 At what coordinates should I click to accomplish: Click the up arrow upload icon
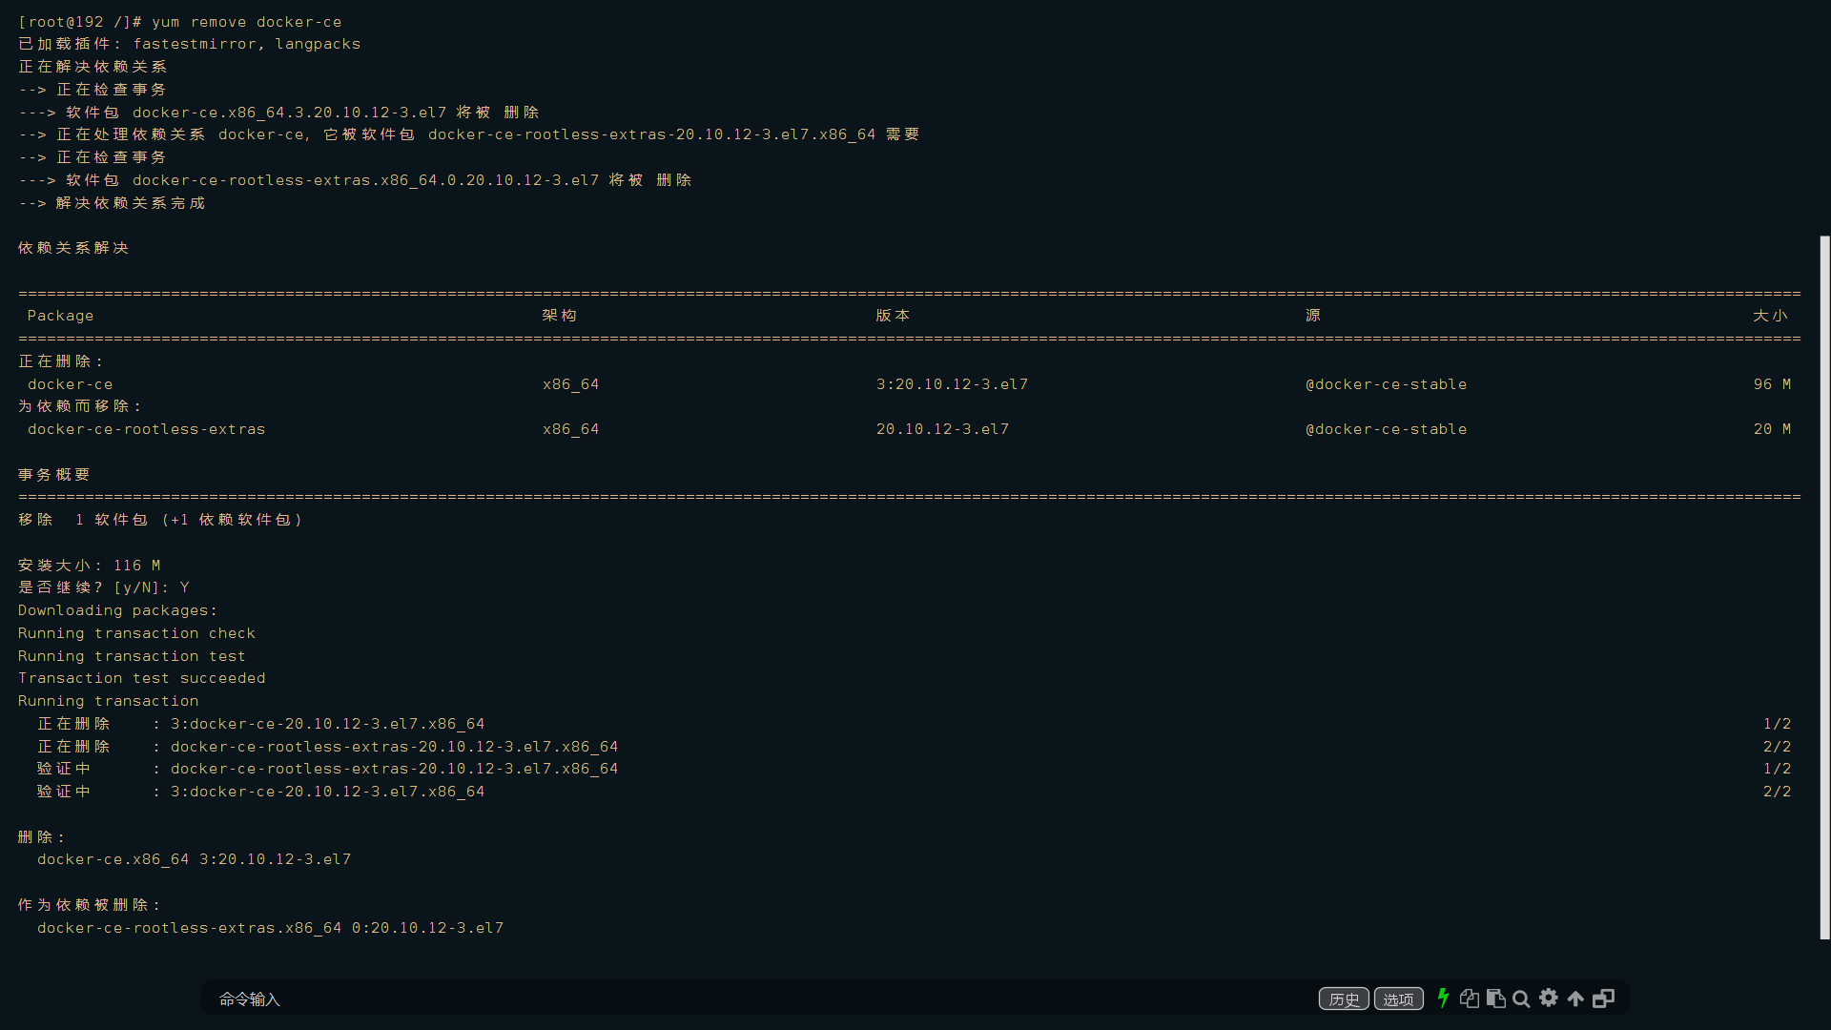coord(1575,999)
